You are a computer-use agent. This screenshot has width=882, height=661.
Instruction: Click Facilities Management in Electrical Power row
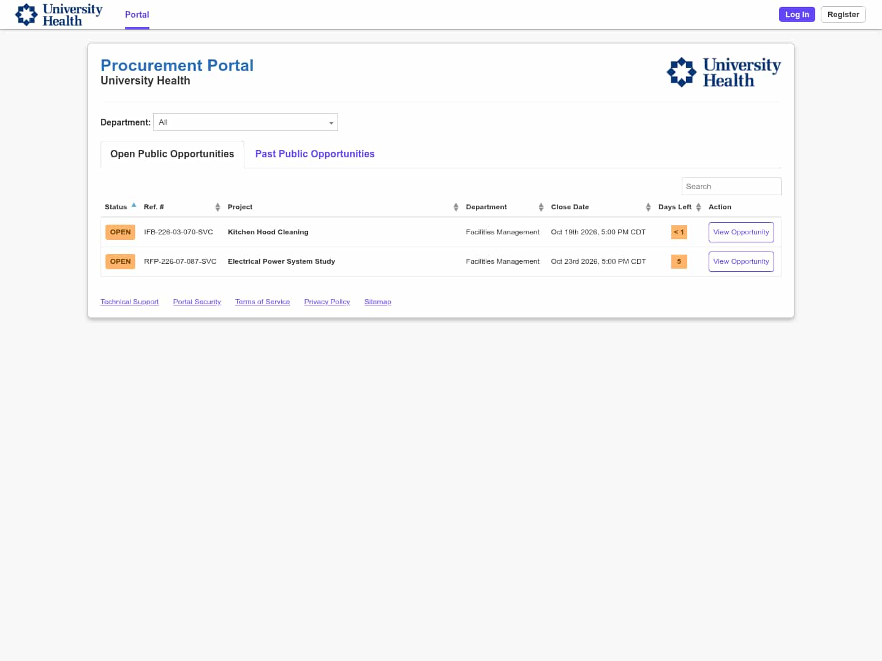[503, 262]
